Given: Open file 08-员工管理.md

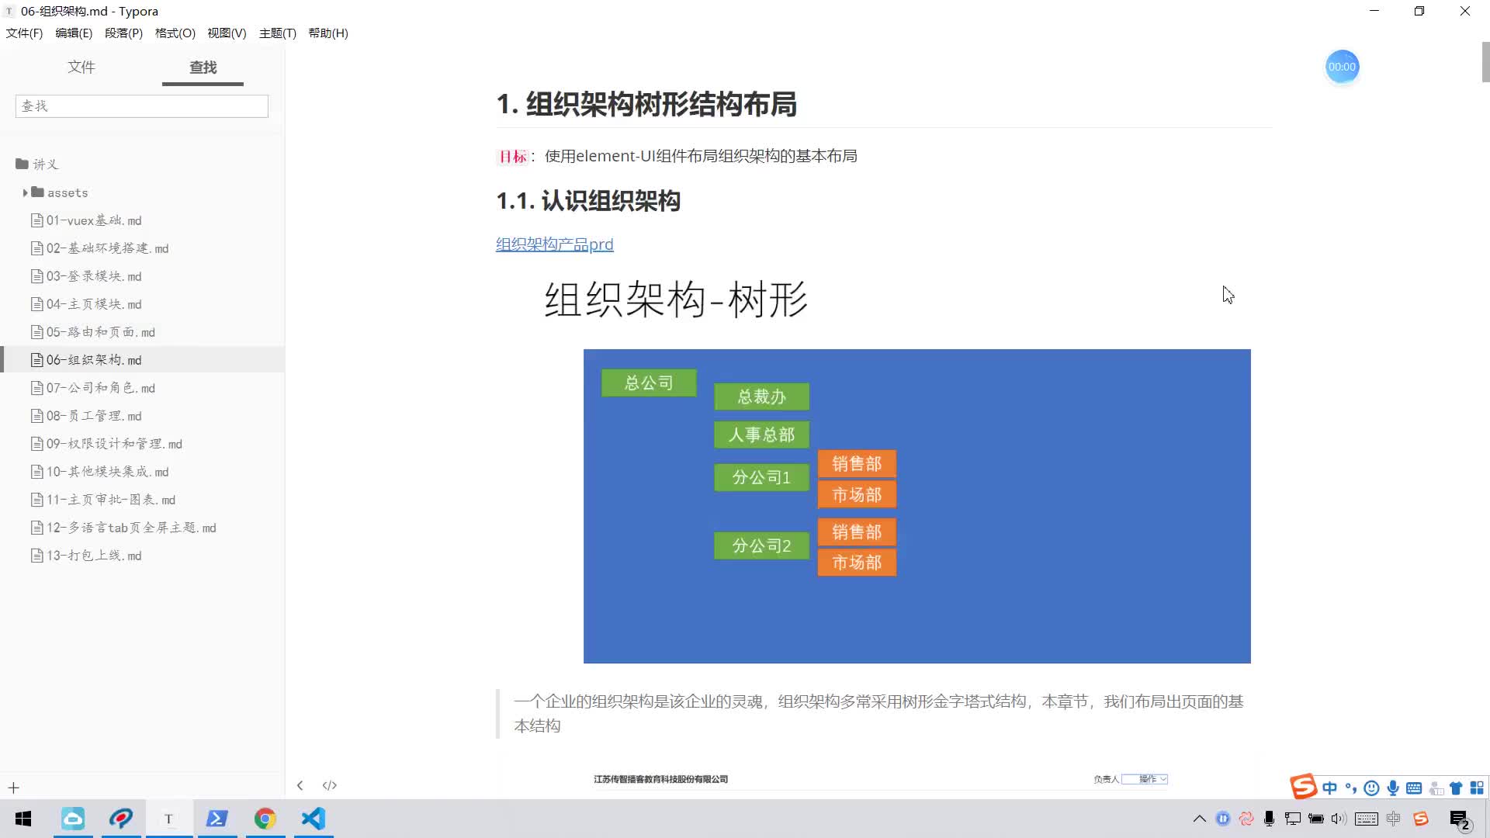Looking at the screenshot, I should tap(86, 416).
